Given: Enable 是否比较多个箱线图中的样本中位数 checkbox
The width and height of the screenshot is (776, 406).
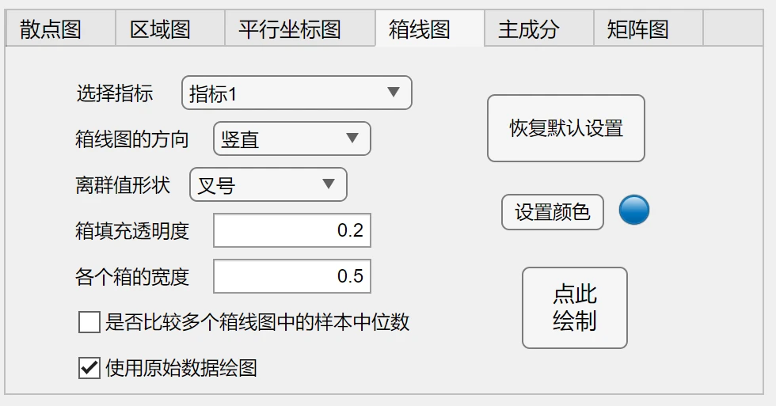Looking at the screenshot, I should pos(89,322).
